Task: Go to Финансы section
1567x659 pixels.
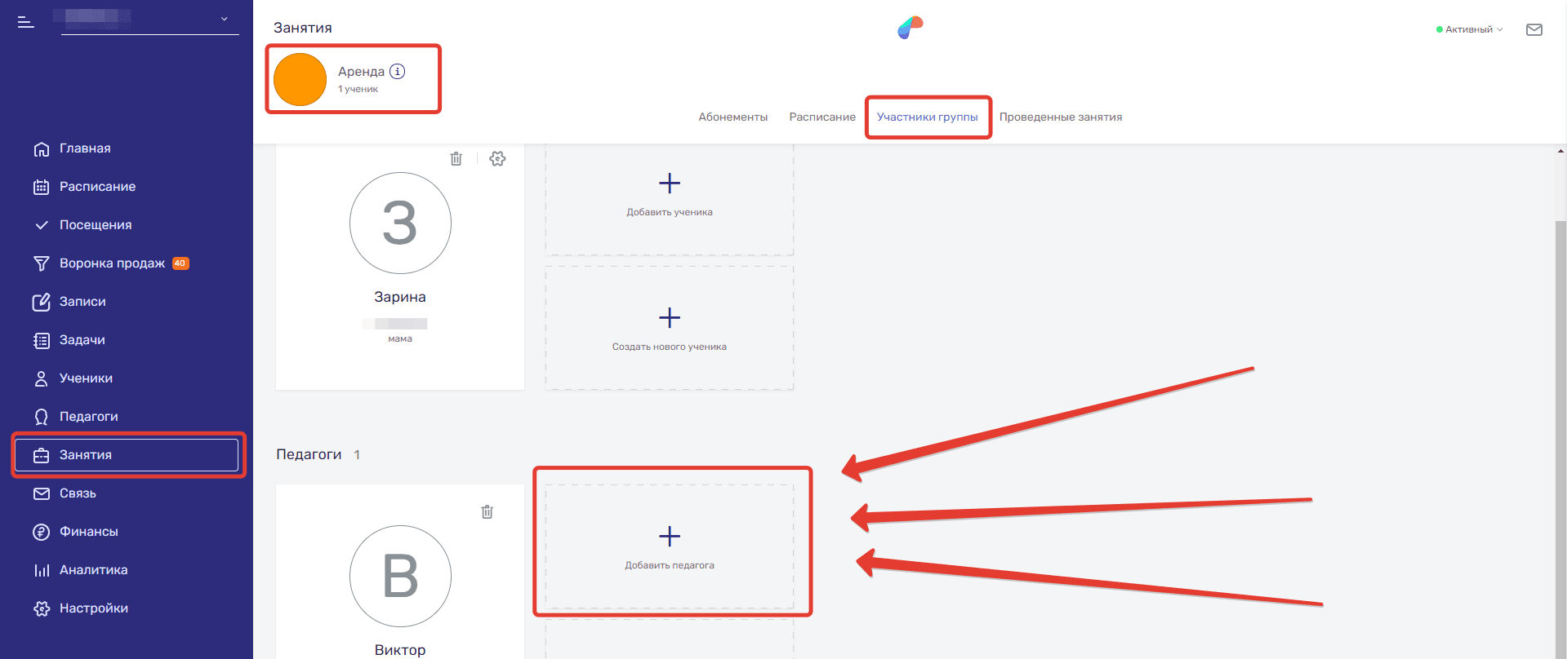Action: pos(88,532)
